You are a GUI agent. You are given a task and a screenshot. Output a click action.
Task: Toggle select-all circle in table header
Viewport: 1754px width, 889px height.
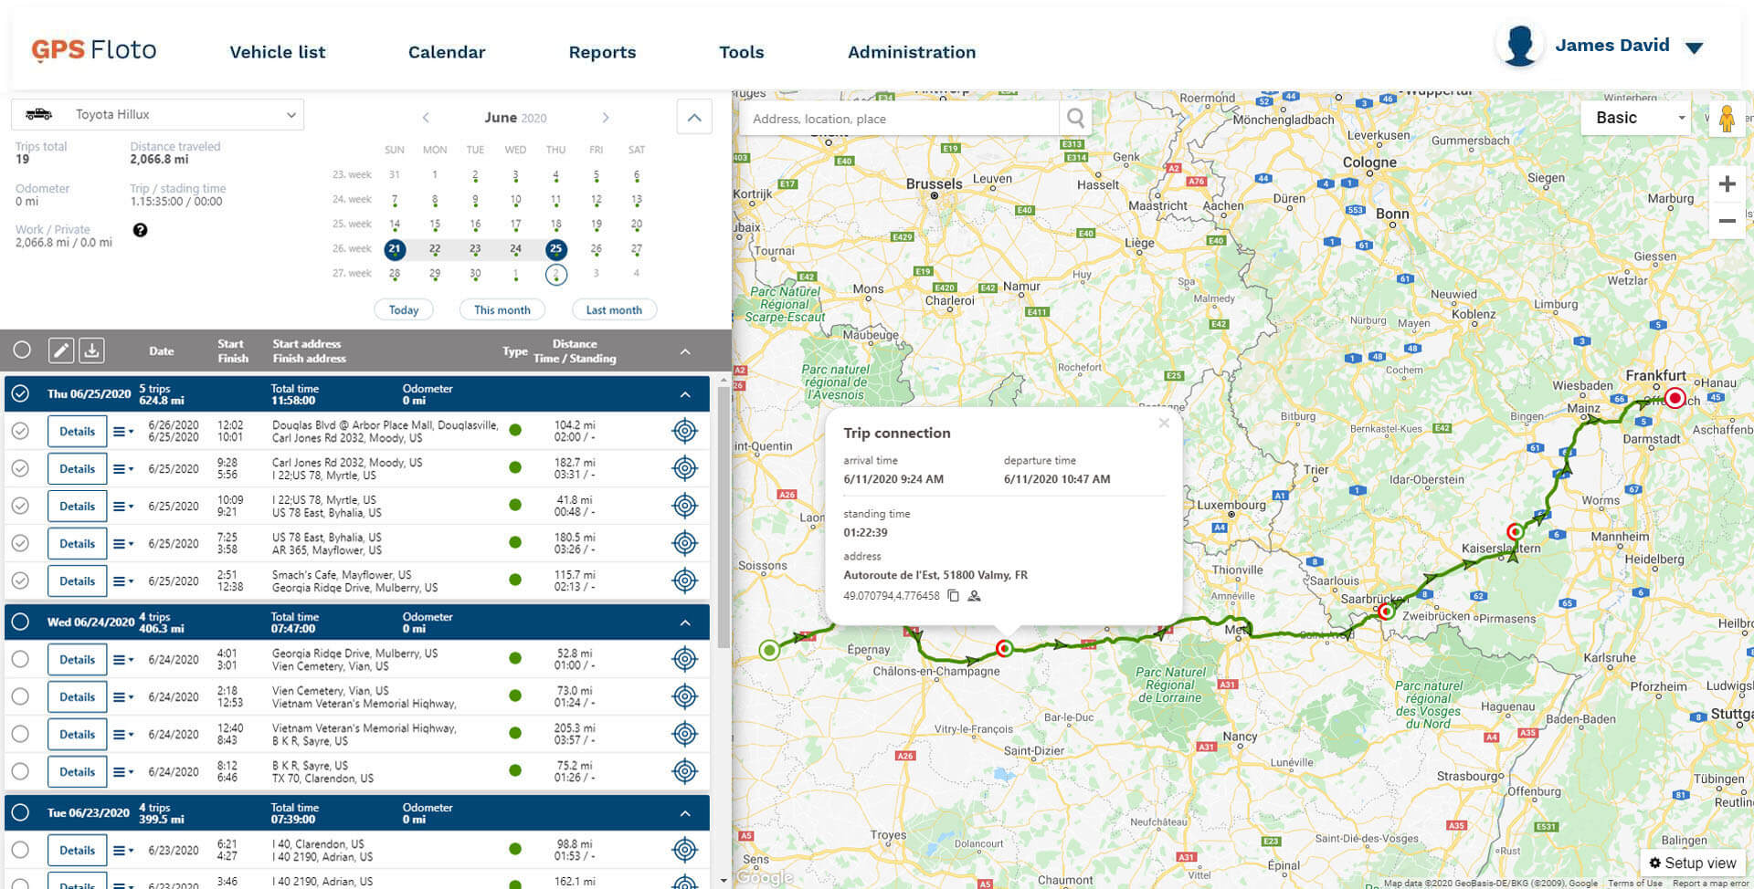22,350
